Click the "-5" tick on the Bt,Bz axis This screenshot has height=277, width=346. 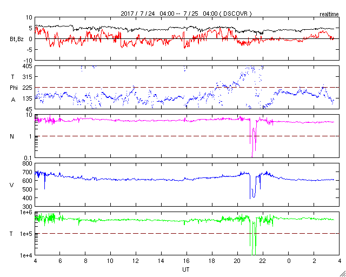pyautogui.click(x=29, y=50)
